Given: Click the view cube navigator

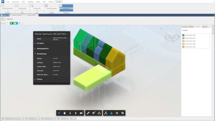Looking at the screenshot, I should (172, 35).
